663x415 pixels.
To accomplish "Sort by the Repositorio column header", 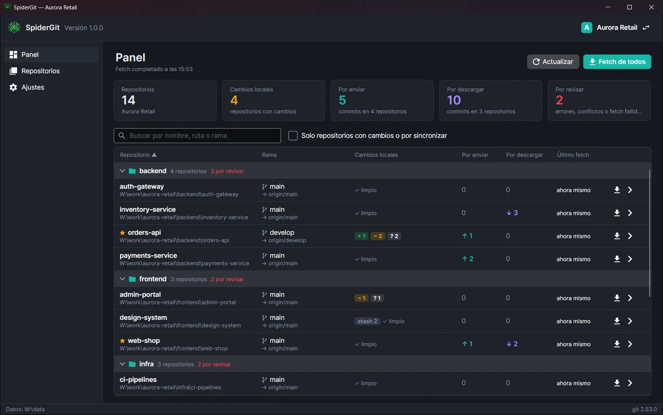I will [x=138, y=155].
